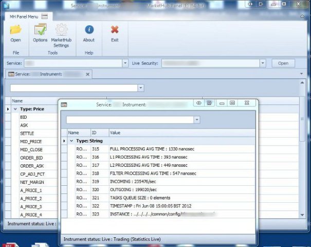Click the About info icon

[89, 30]
